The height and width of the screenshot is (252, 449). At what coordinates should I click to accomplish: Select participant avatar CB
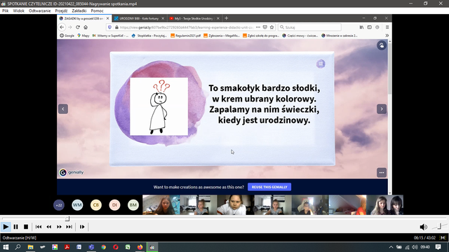[x=96, y=205]
